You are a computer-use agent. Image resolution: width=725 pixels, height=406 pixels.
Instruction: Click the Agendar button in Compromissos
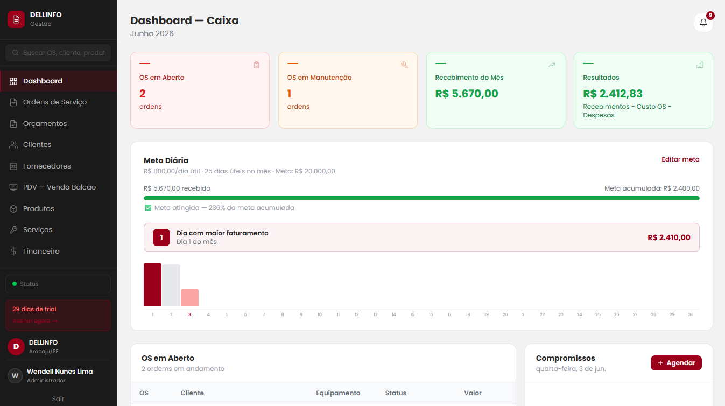click(x=676, y=363)
